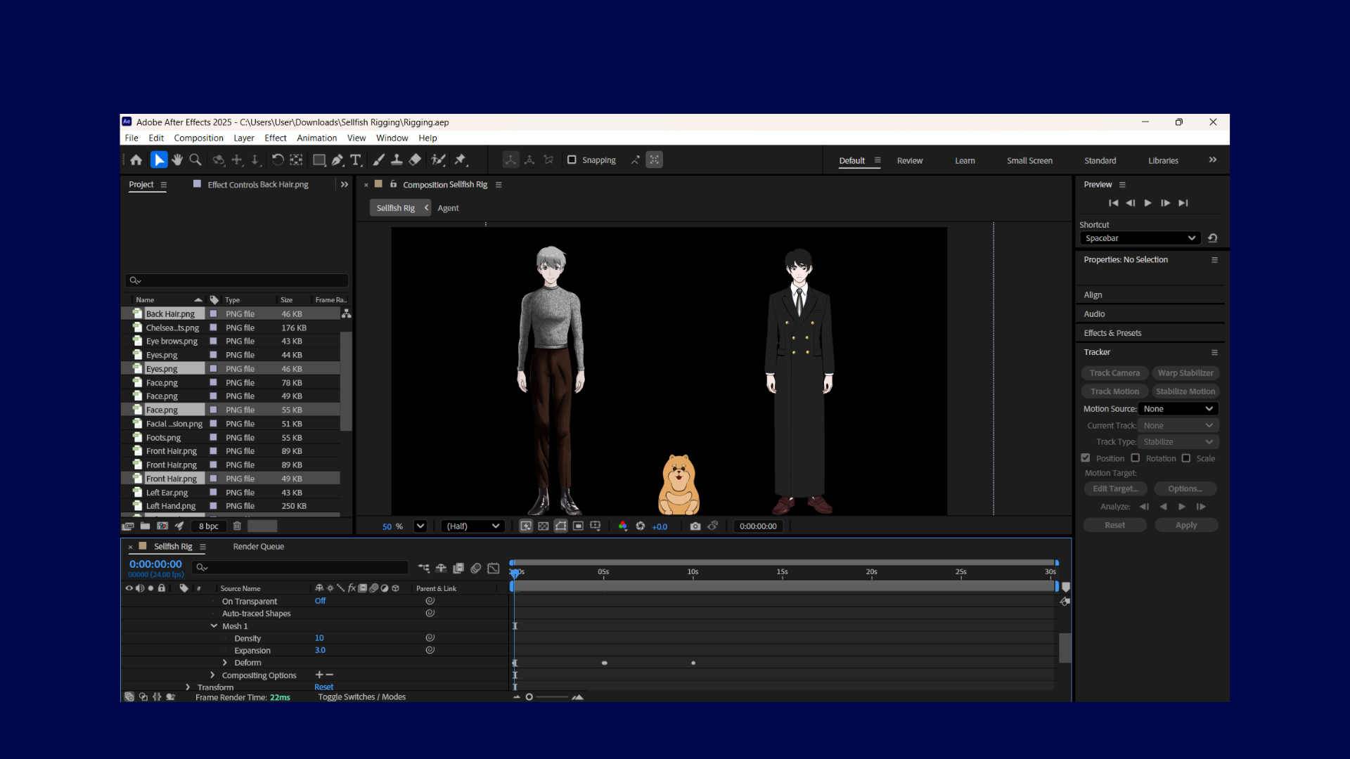Select the Rectangle shape tool
1350x759 pixels.
point(319,160)
